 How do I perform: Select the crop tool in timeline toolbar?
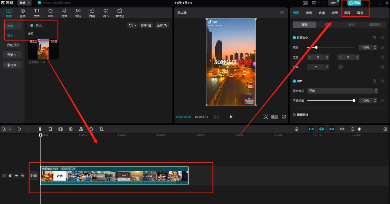(101, 129)
